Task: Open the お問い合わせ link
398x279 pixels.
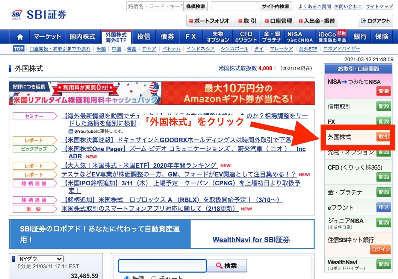Action: (348, 7)
